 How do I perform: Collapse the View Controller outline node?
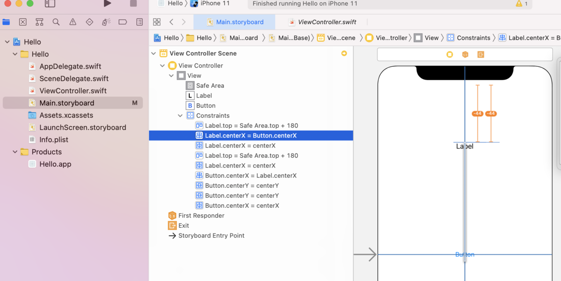point(162,65)
